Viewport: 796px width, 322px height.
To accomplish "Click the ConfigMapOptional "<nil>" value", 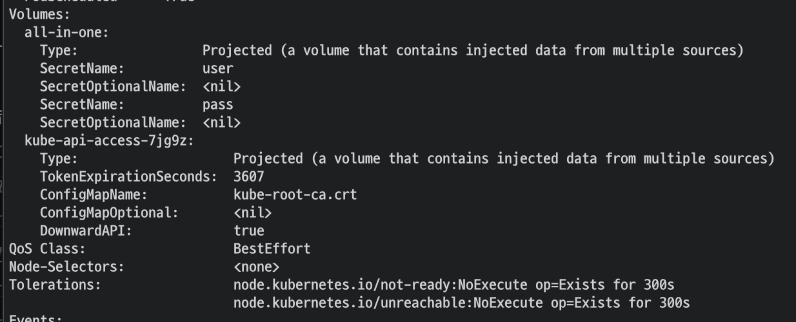I will [252, 213].
